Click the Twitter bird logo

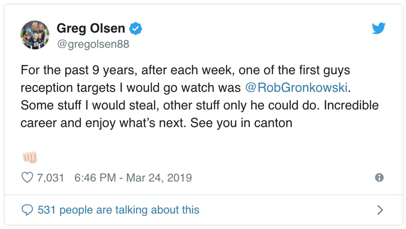point(378,28)
